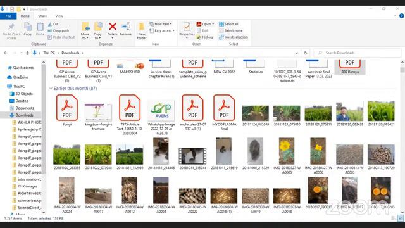Screen dimensions: 405x228
Task: Click the Properties icon
Action: click(x=187, y=27)
